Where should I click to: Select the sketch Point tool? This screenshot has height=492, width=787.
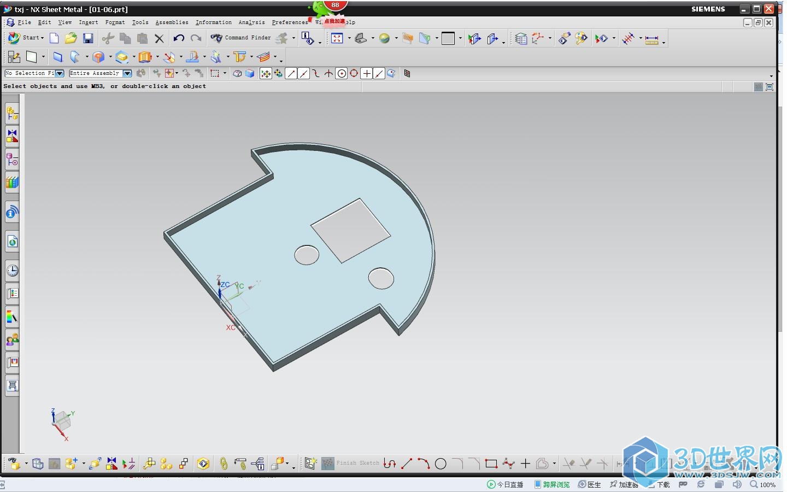tap(525, 464)
